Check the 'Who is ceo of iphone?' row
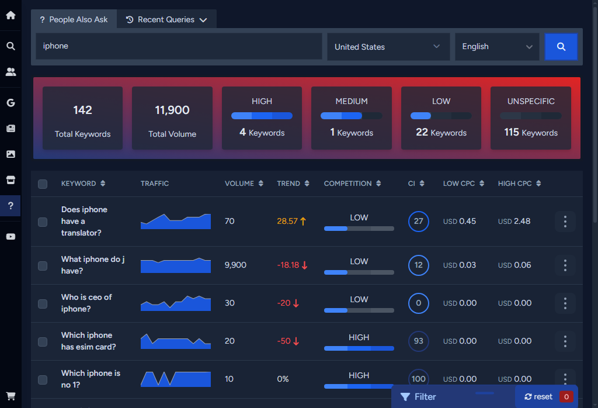This screenshot has height=408, width=598. [43, 304]
